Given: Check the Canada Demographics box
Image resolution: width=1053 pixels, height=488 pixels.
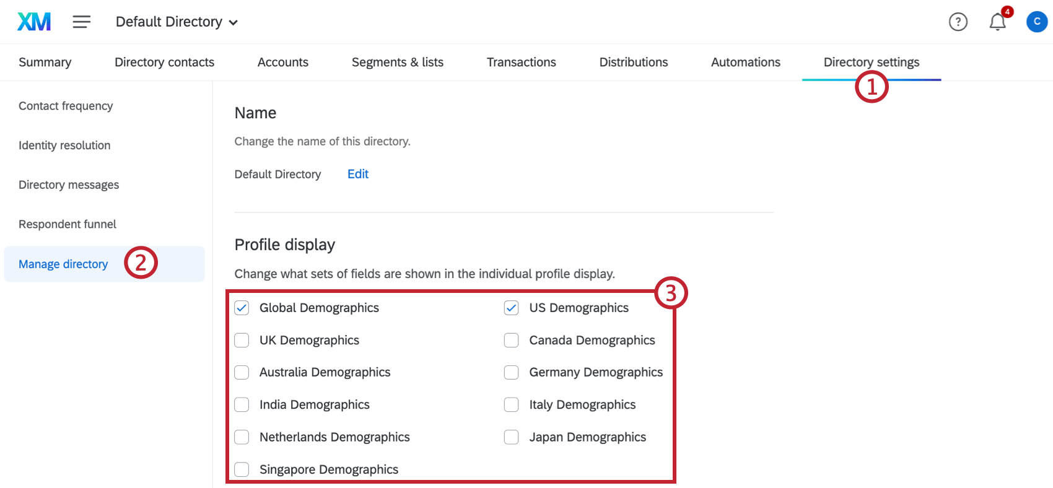Looking at the screenshot, I should [511, 340].
